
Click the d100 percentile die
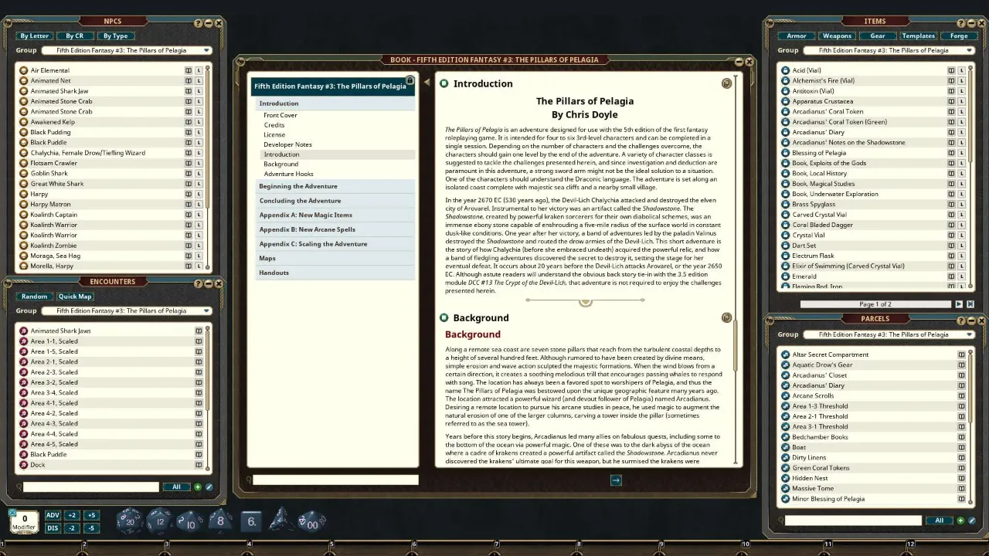click(311, 522)
